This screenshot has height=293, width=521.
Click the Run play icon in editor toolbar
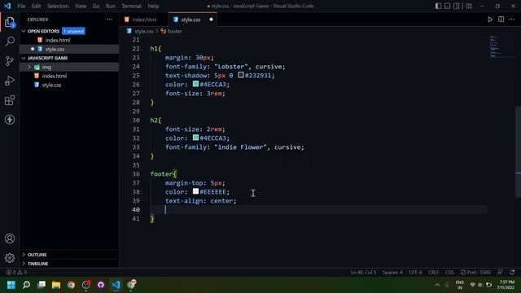[x=490, y=20]
